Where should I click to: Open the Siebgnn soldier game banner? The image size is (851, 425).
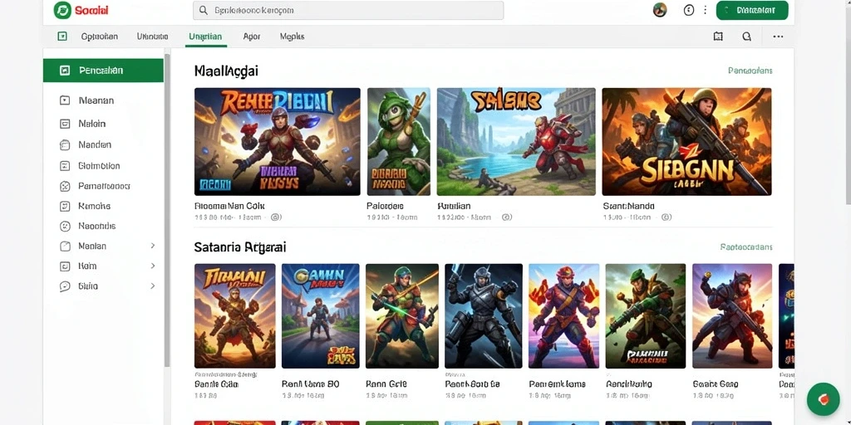click(686, 141)
